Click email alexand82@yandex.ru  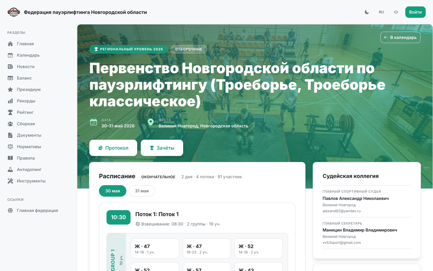click(x=342, y=211)
